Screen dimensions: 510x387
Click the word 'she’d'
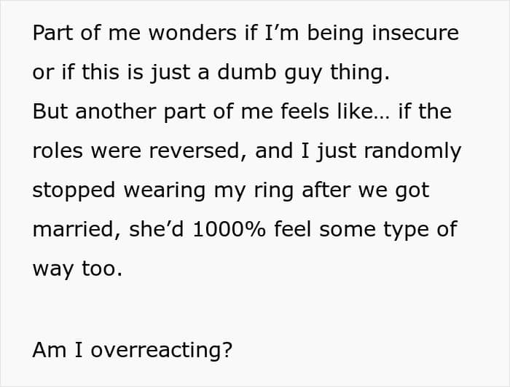(x=157, y=229)
